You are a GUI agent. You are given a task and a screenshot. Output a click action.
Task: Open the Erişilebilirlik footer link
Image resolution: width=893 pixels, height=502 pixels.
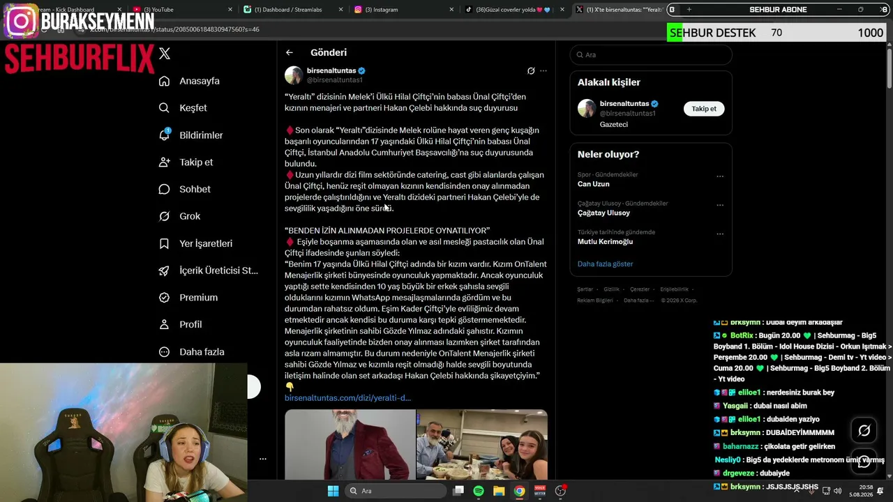coord(675,289)
